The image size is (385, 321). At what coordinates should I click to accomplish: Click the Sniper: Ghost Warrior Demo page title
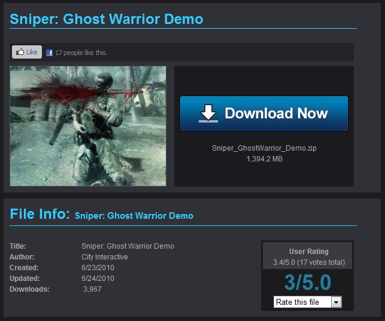(107, 19)
